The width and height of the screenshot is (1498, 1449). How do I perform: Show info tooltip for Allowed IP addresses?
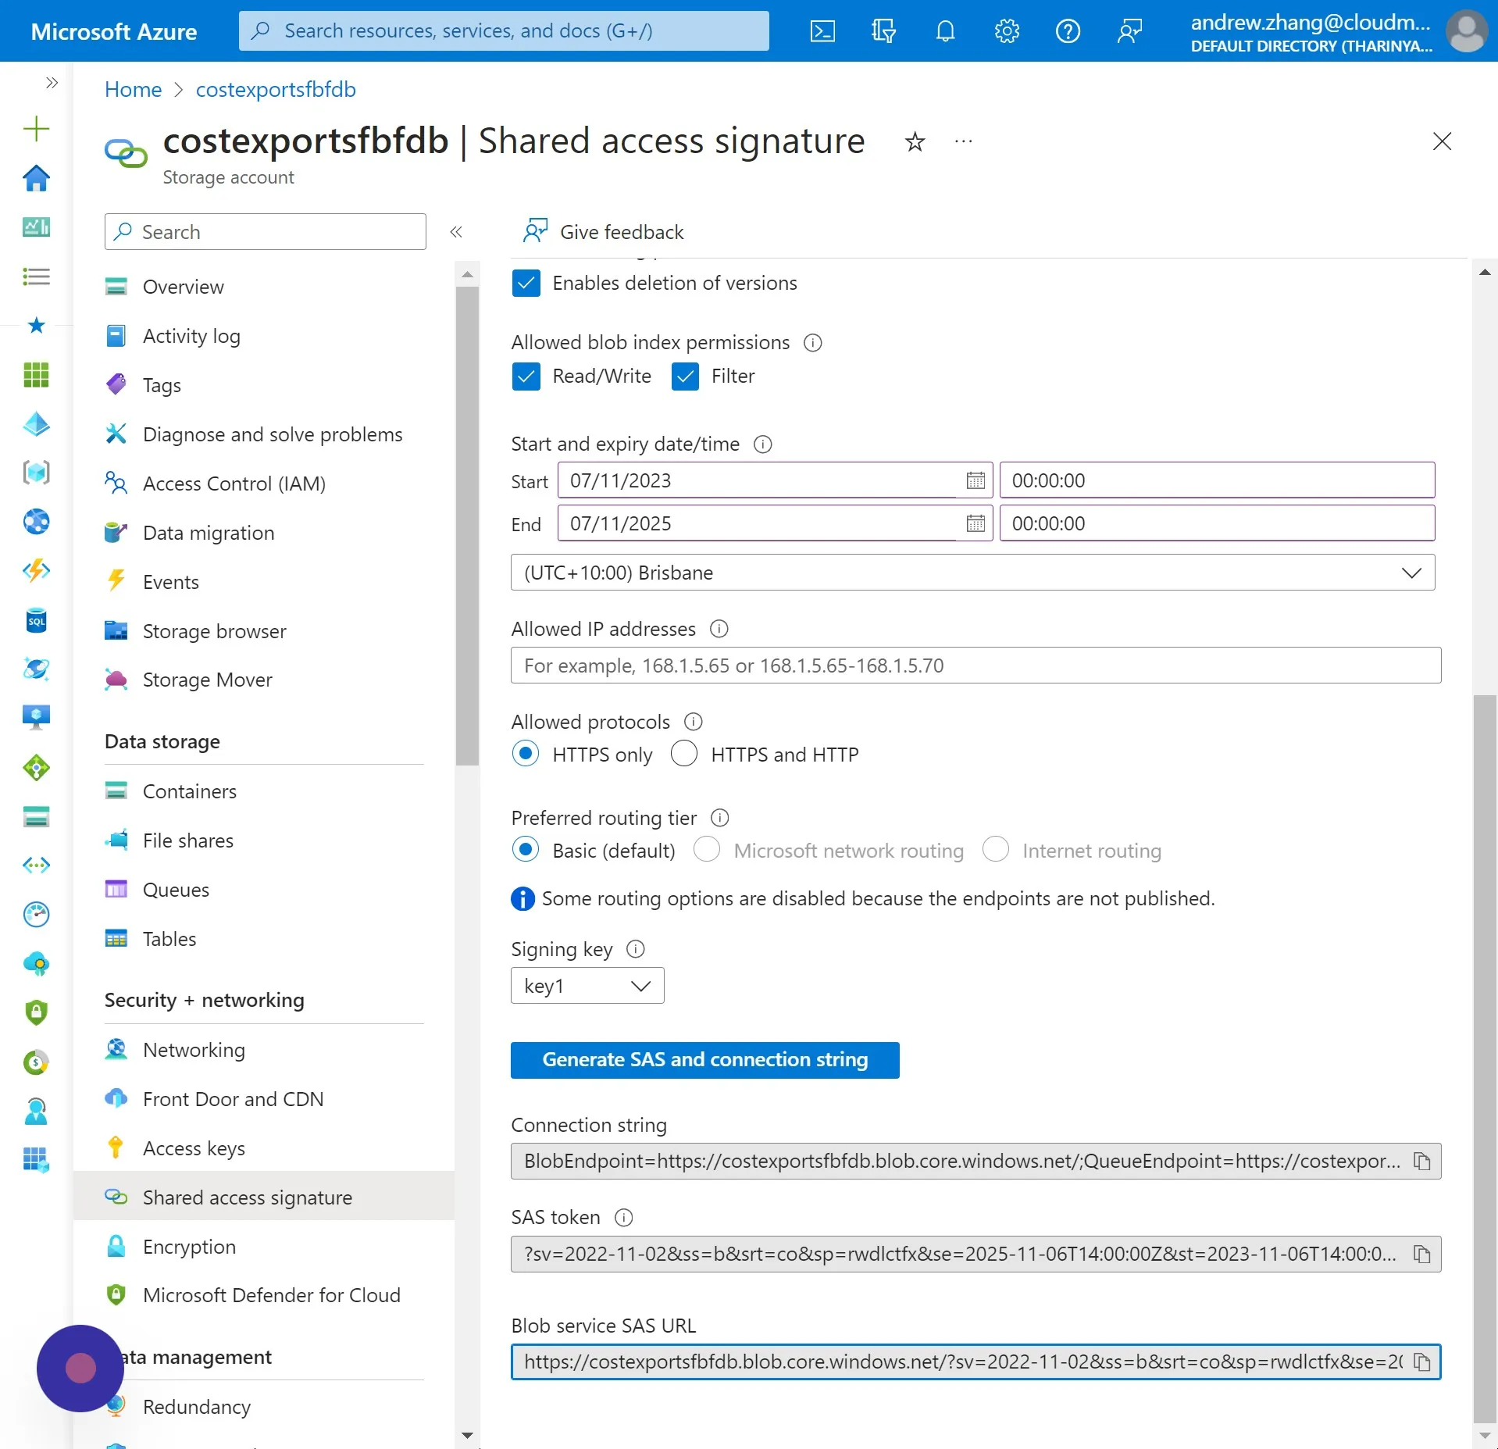pos(719,629)
